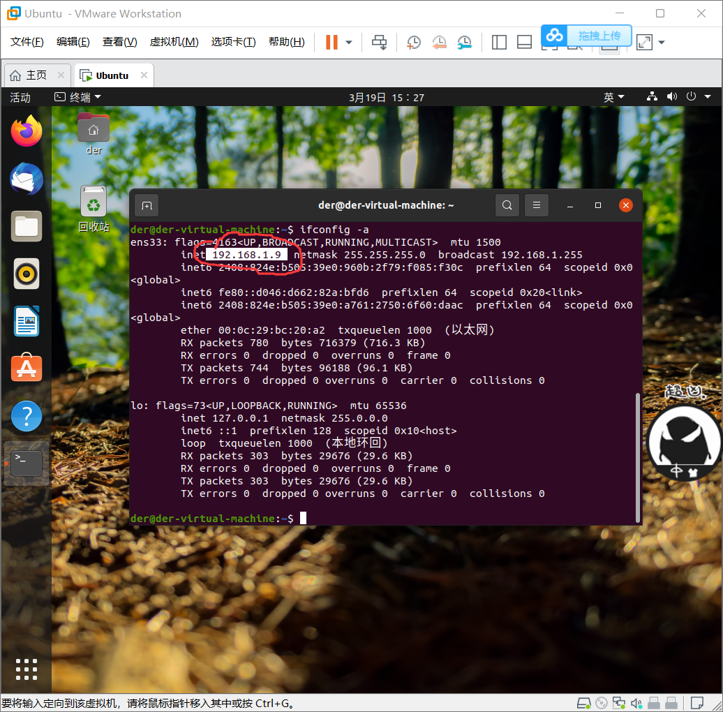Click the message log icon in status bar

click(x=697, y=703)
